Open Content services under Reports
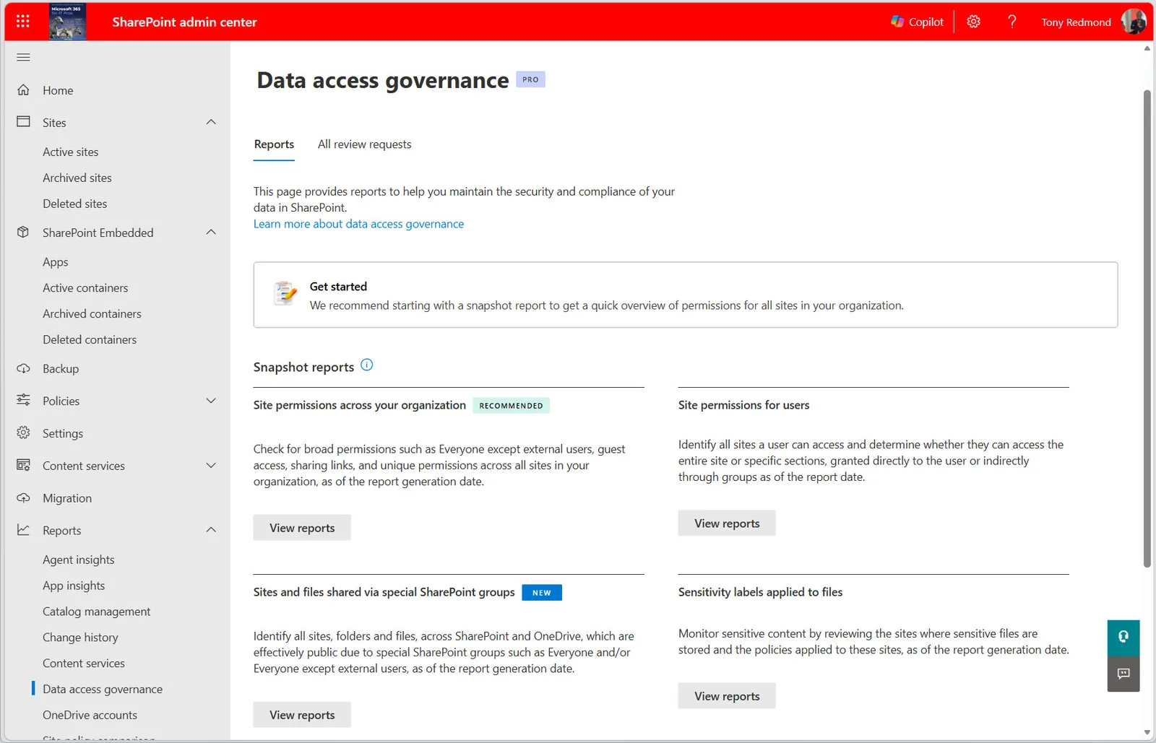 pyautogui.click(x=83, y=663)
